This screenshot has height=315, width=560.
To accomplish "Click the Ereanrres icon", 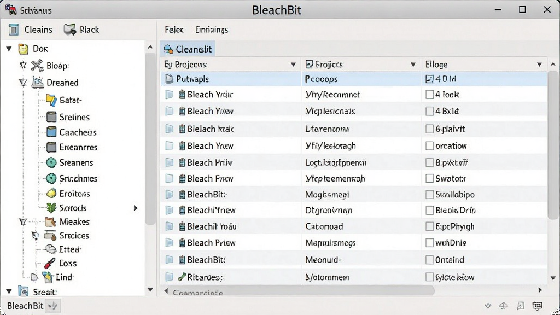I will (x=51, y=147).
